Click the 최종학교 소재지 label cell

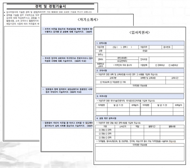(100, 65)
